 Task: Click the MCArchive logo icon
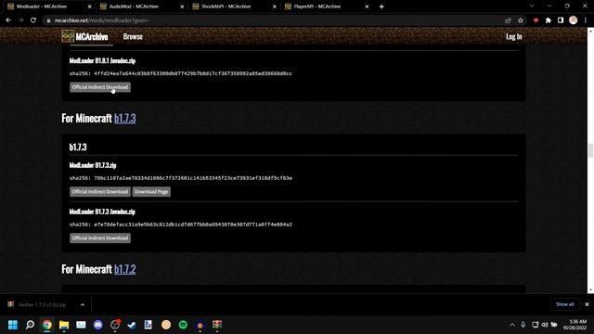tap(68, 36)
